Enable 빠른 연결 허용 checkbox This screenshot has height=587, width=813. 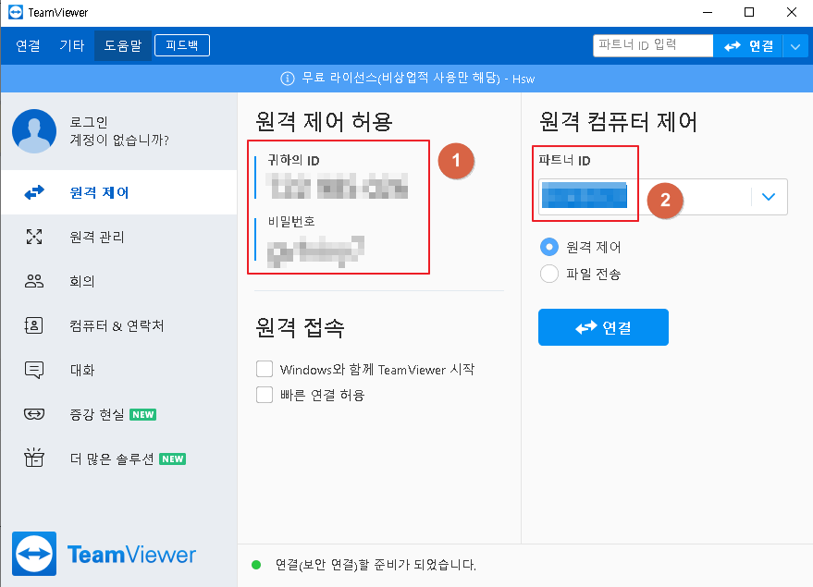[x=265, y=395]
